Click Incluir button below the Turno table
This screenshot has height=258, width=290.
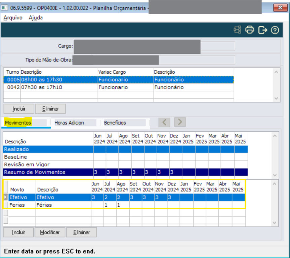point(19,109)
